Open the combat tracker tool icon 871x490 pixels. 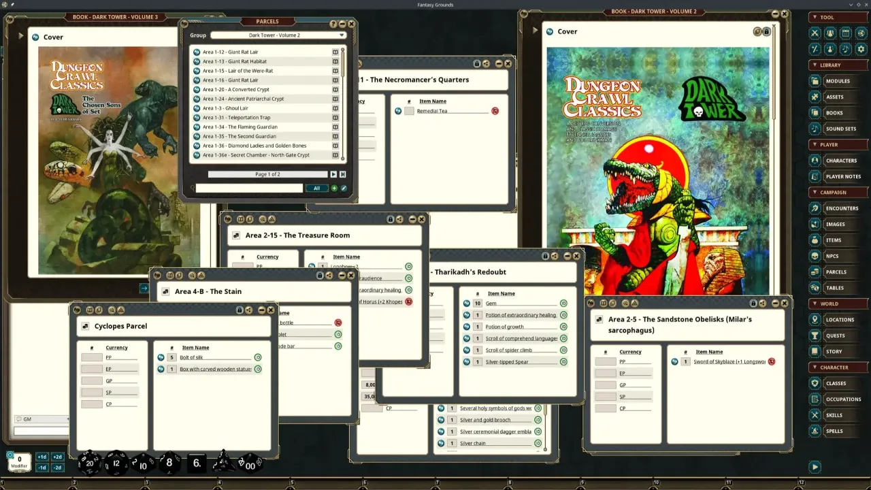pos(815,33)
